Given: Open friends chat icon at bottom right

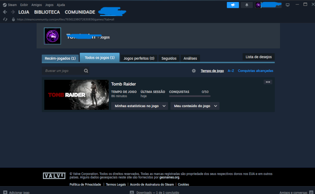Looking at the screenshot, I should pos(311,192).
